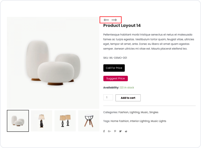Image resolution: width=201 pixels, height=148 pixels.
Task: Share product on Twitter
Action: click(x=120, y=131)
